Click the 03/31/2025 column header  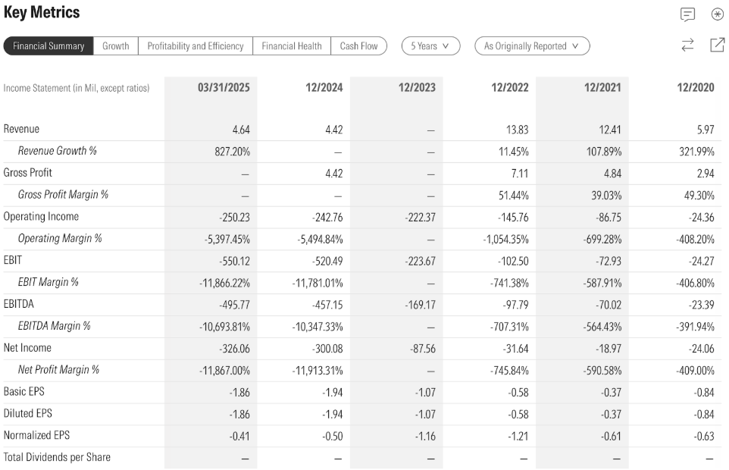[224, 88]
